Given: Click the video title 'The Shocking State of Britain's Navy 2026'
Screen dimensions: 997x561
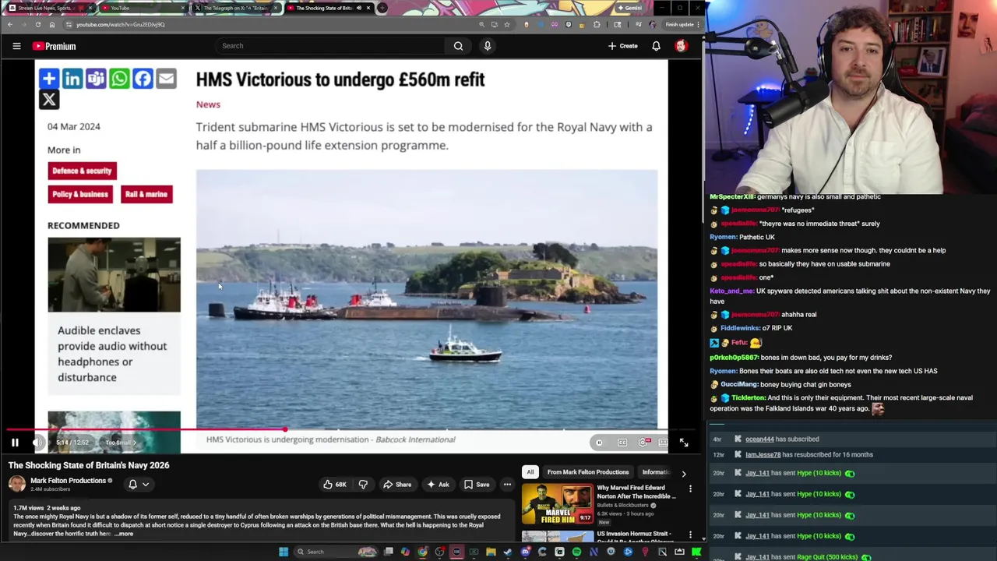Looking at the screenshot, I should coord(89,465).
